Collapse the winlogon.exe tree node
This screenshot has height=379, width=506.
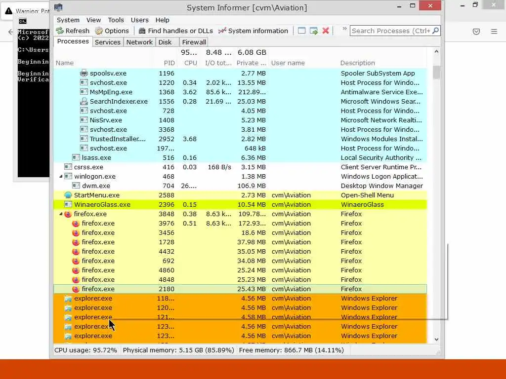click(61, 176)
